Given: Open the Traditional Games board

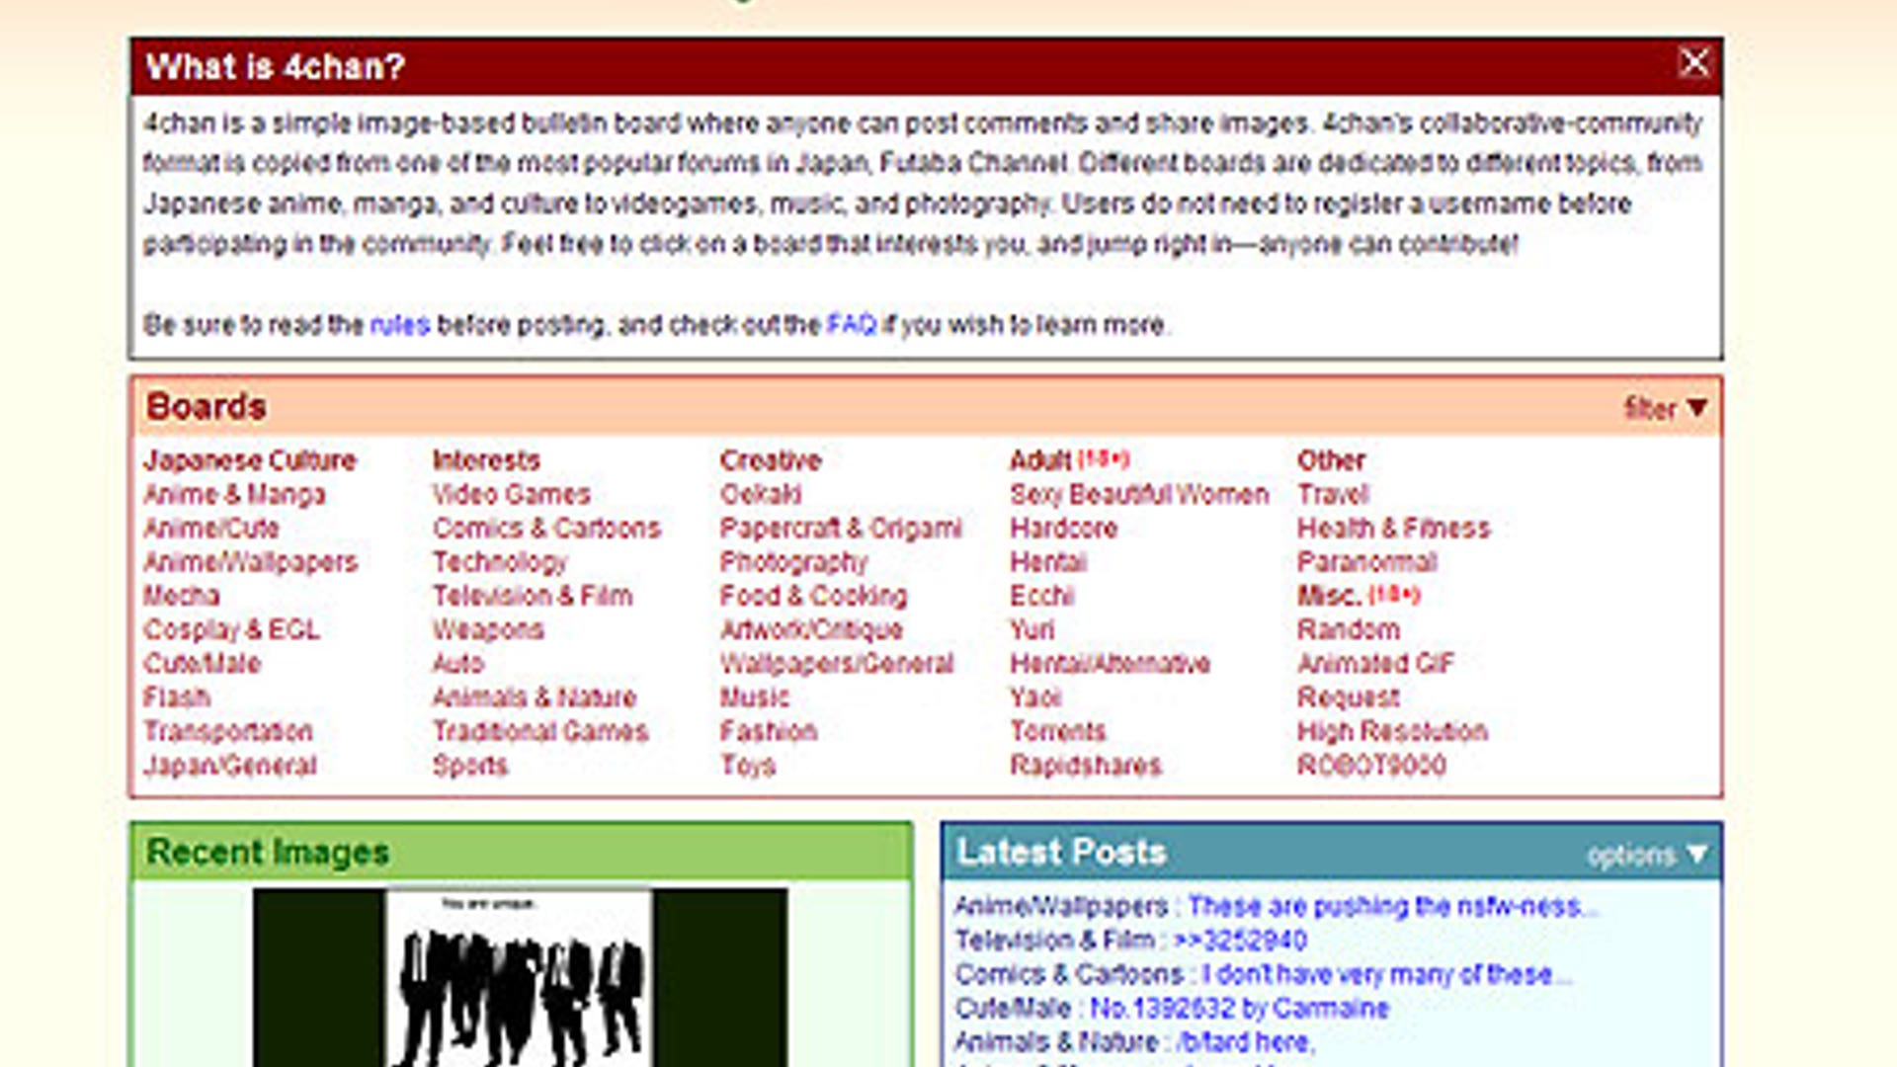Looking at the screenshot, I should [x=540, y=731].
